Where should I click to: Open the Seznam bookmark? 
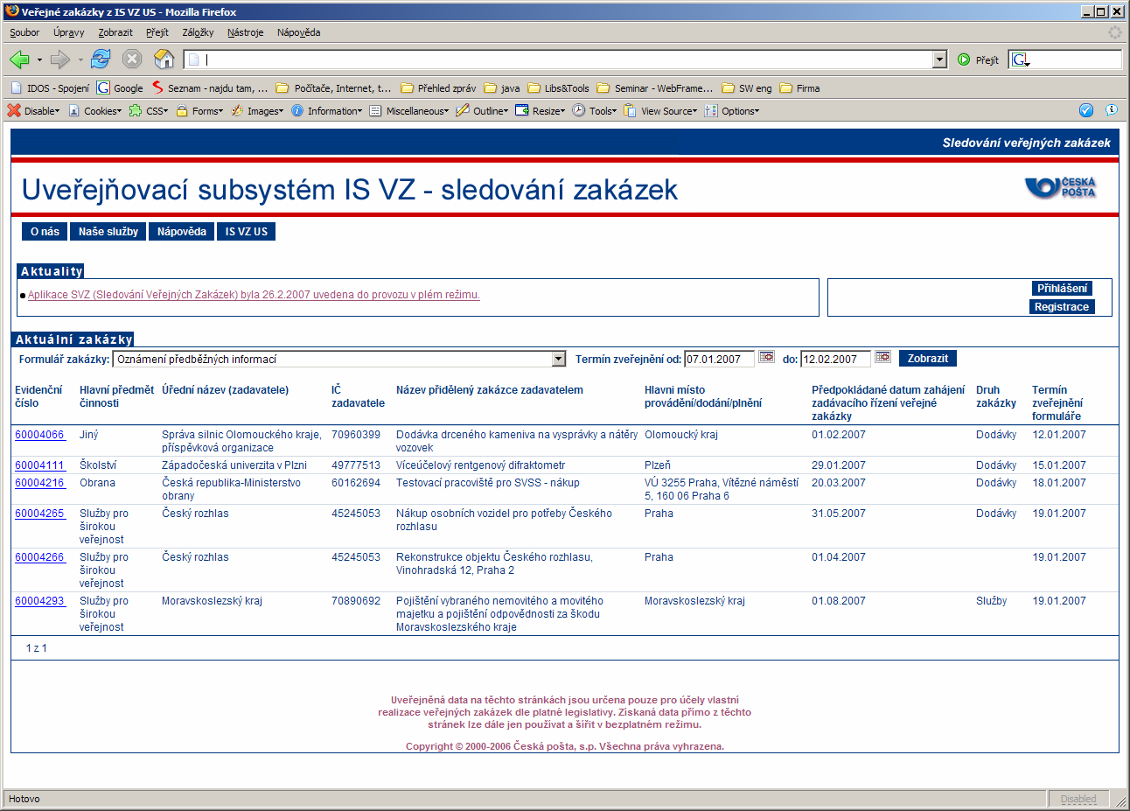point(210,88)
